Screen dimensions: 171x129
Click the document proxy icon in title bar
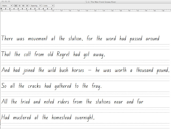87,2
